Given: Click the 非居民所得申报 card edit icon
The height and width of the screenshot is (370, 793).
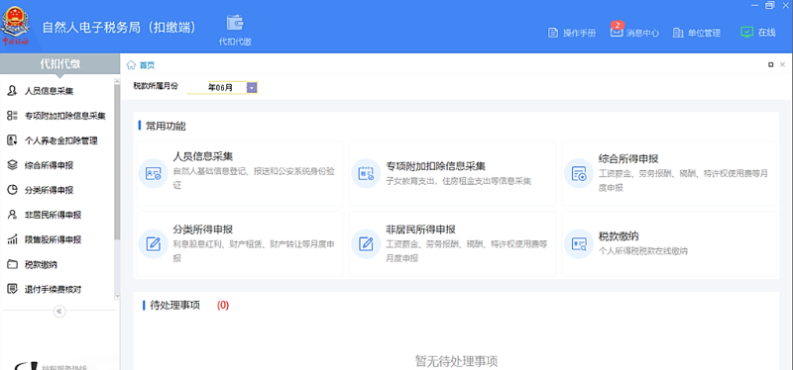Looking at the screenshot, I should tap(366, 244).
